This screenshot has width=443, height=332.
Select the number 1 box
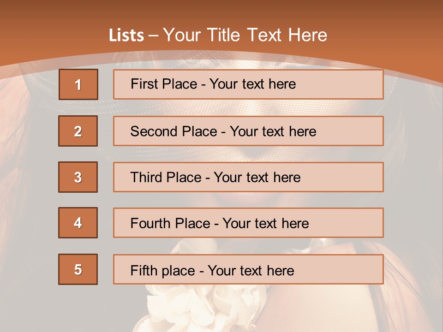(x=78, y=84)
